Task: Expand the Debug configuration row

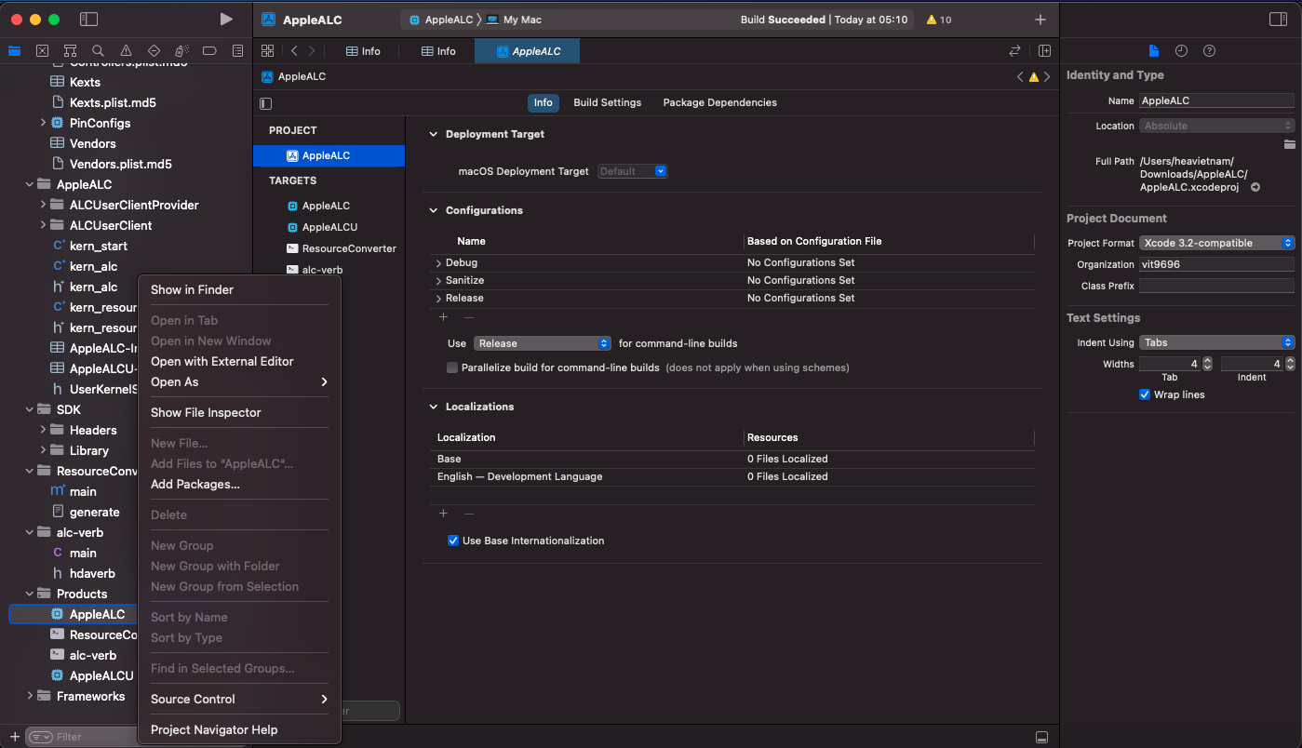Action: (438, 263)
